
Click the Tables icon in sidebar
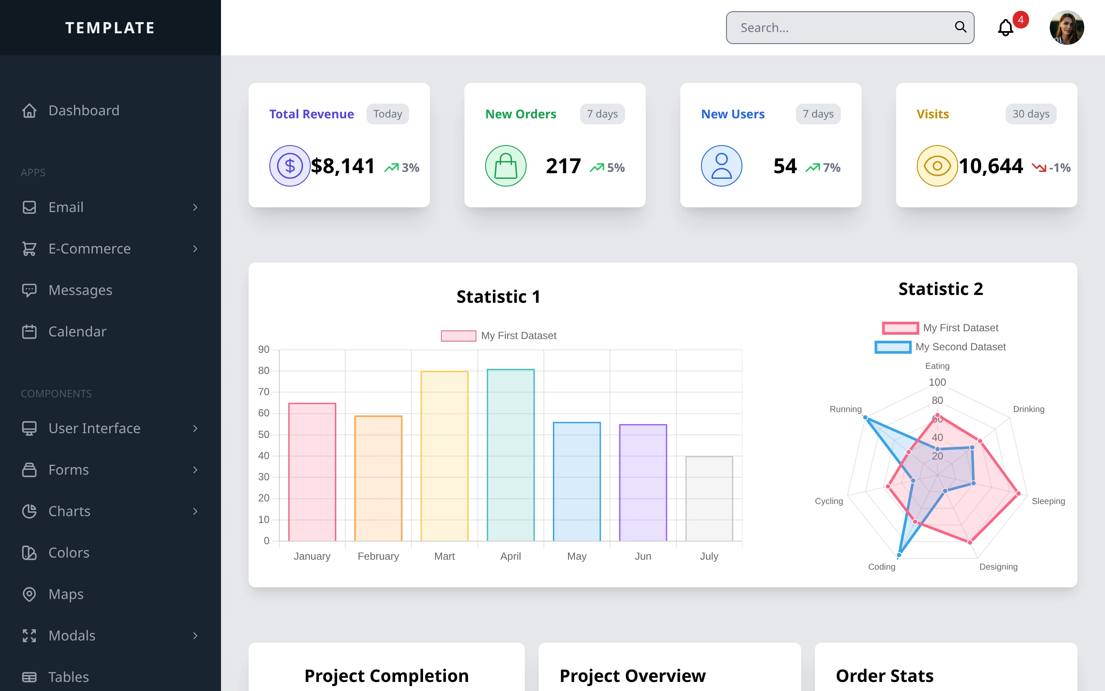[x=29, y=677]
